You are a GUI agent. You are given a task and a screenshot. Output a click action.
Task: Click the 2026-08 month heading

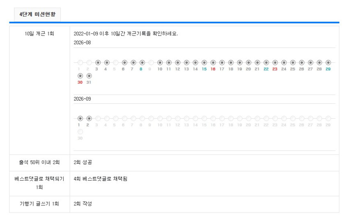pos(82,43)
